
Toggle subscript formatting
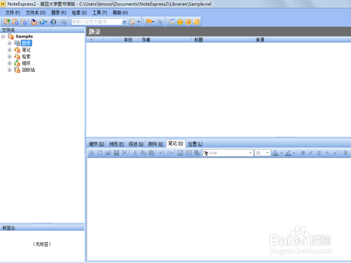(327, 153)
